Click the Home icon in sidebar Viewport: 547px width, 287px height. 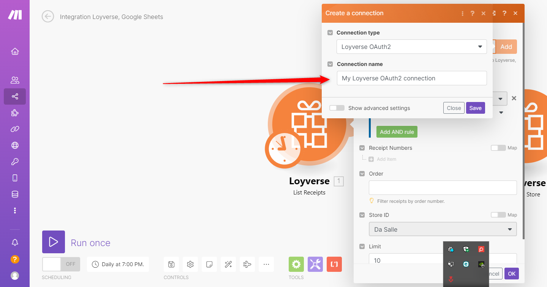coord(15,52)
